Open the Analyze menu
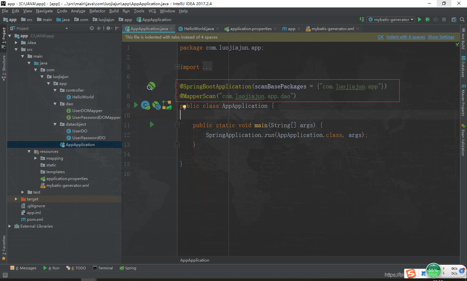This screenshot has width=467, height=281. [x=78, y=11]
